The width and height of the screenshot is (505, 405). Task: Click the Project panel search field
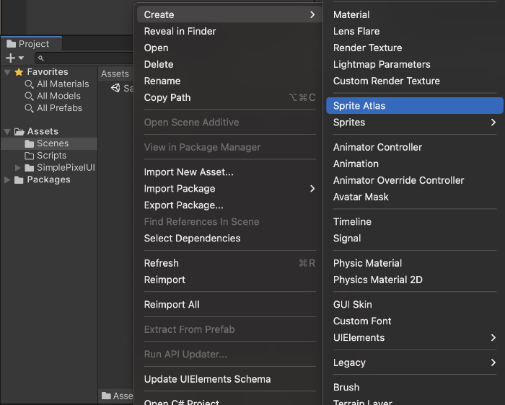pos(84,58)
